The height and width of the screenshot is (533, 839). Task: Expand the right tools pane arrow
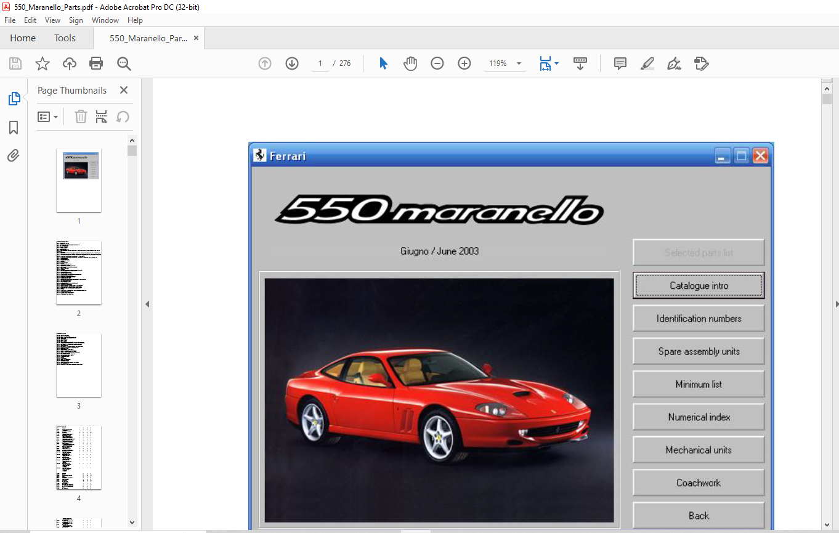tap(836, 304)
